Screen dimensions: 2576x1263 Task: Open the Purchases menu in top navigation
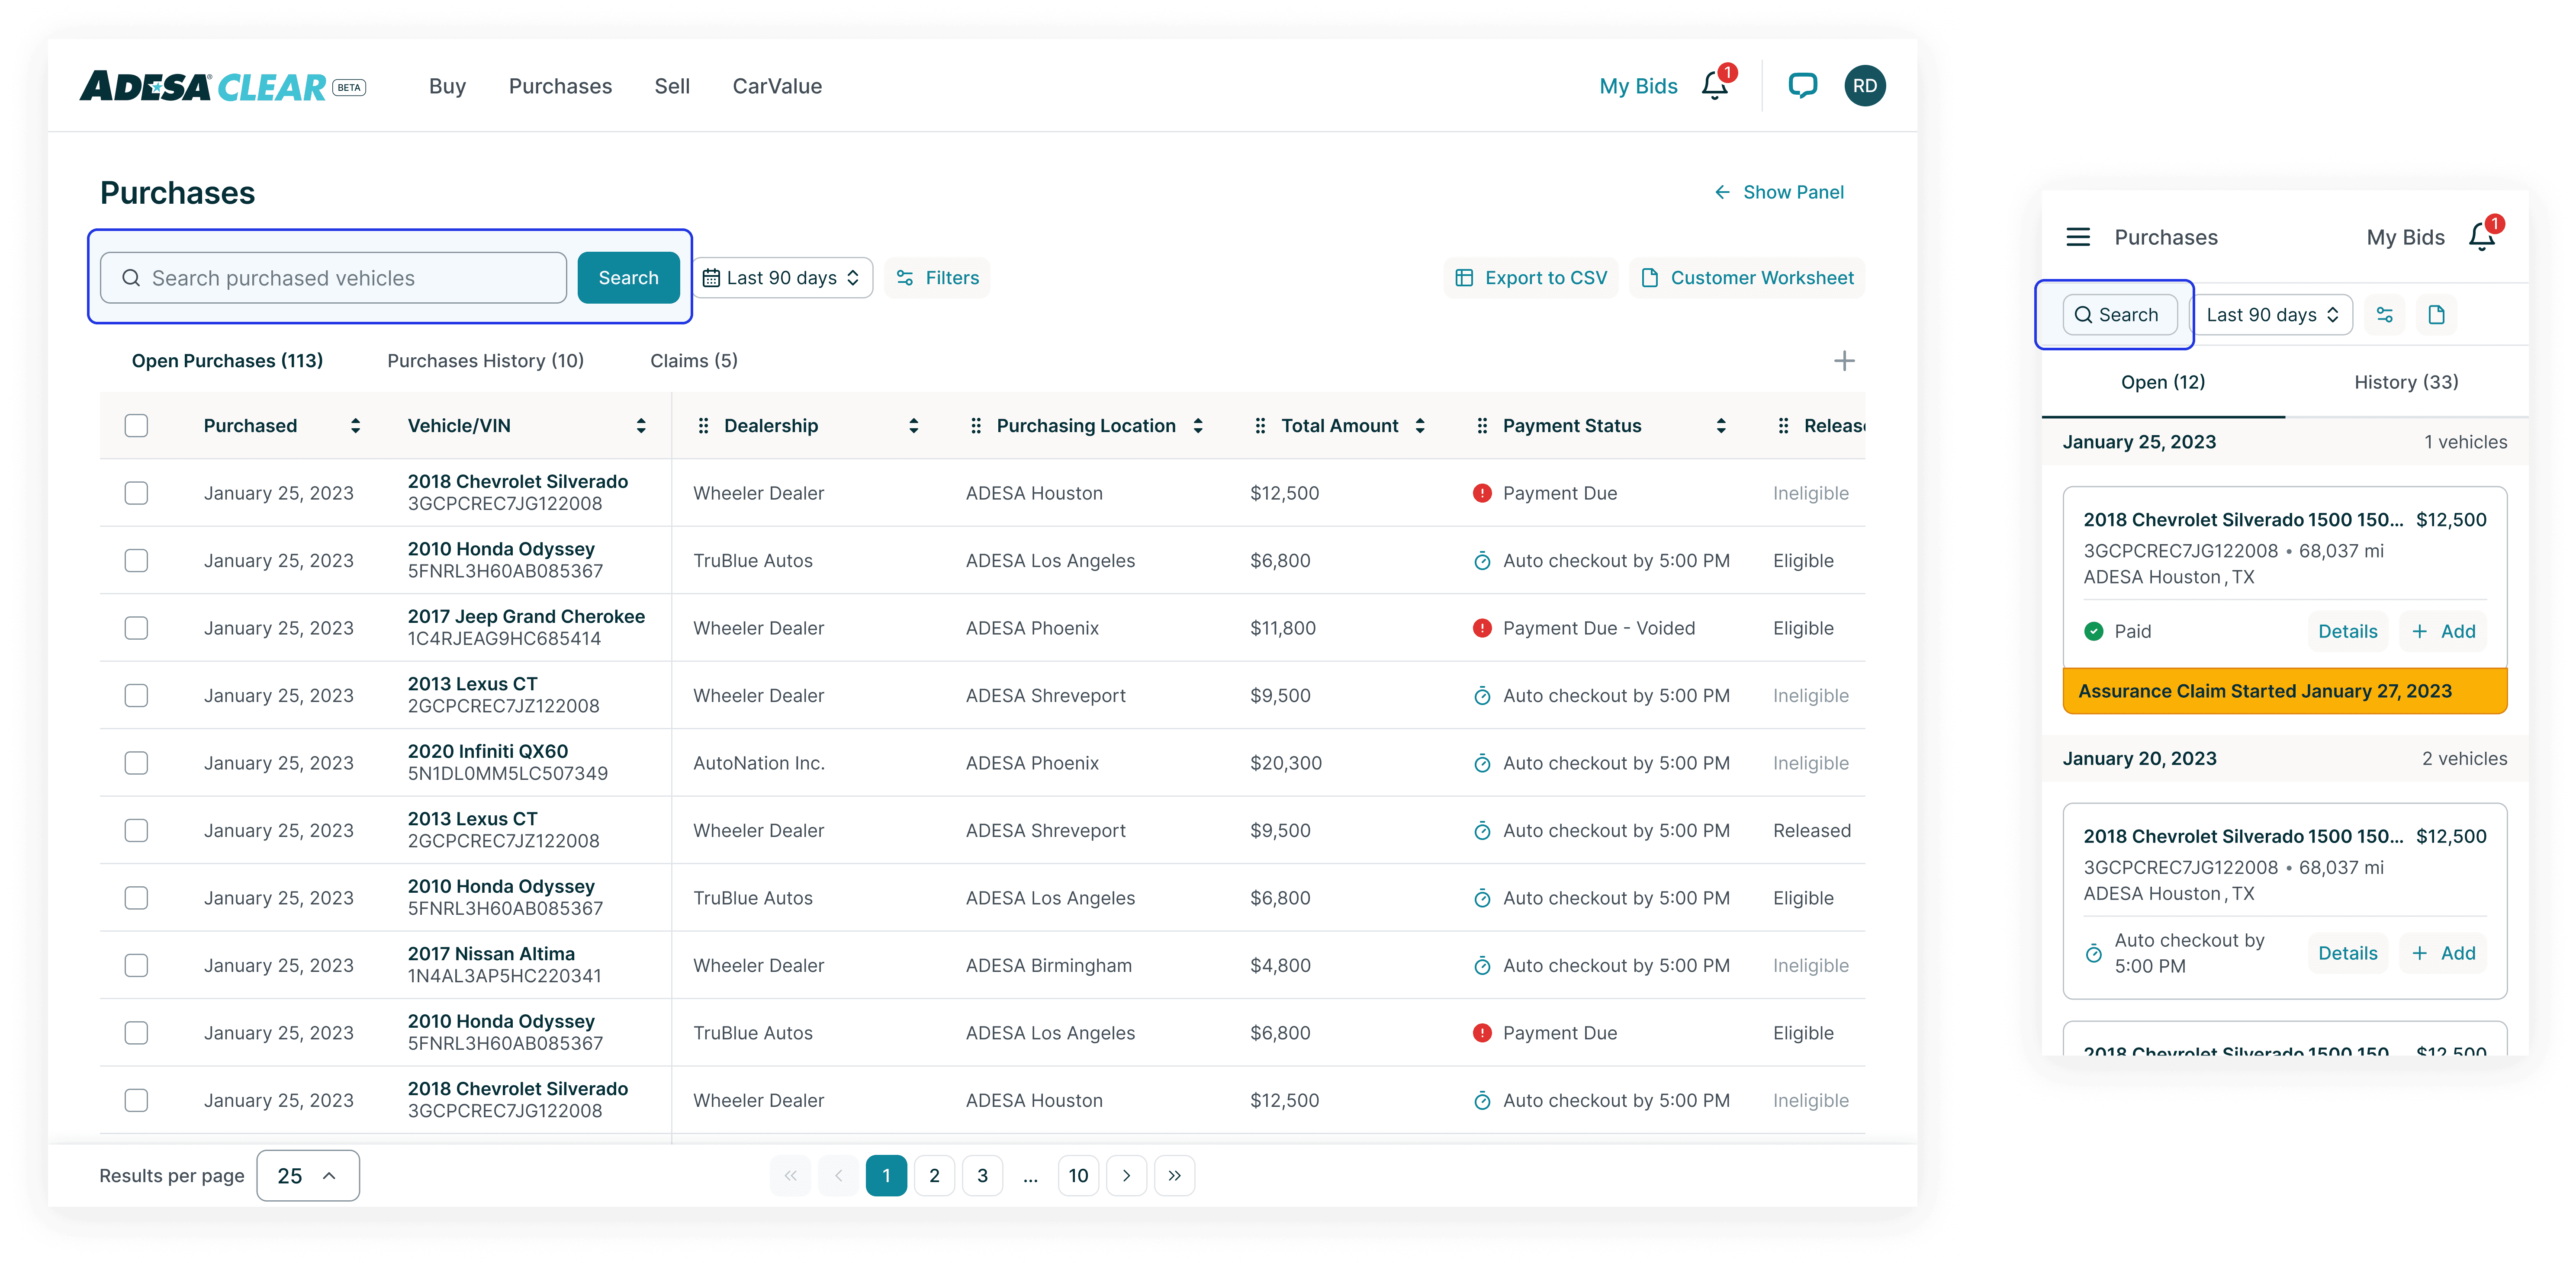coord(560,86)
